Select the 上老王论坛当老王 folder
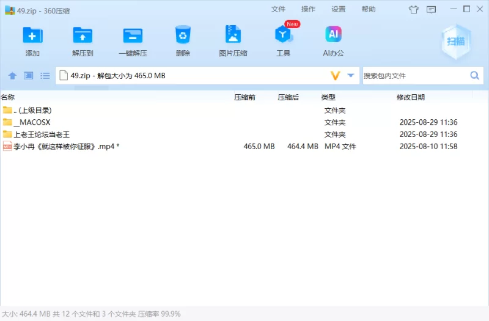This screenshot has width=489, height=321. (244, 135)
